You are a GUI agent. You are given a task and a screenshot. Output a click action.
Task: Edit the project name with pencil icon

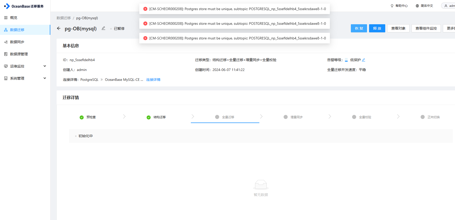[103, 28]
